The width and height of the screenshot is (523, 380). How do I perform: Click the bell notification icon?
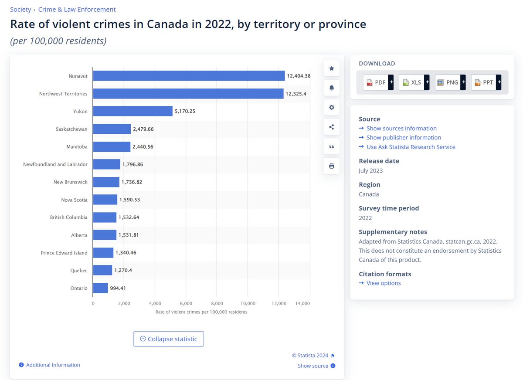tap(332, 88)
